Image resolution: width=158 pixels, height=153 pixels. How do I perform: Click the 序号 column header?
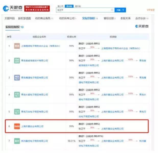point(9,37)
